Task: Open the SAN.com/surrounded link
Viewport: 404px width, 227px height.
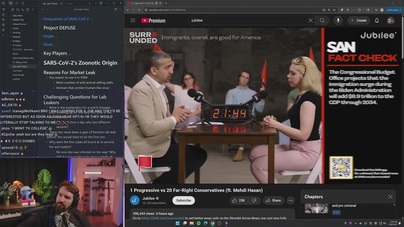Action: 163,218
